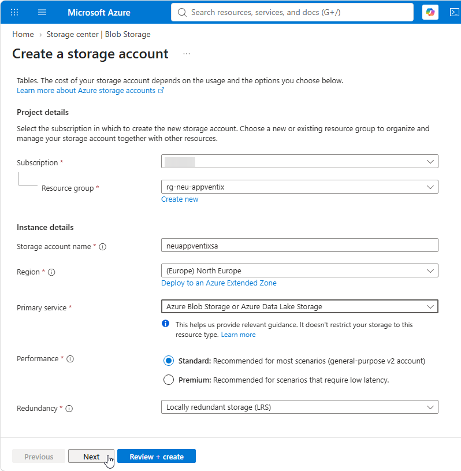Image resolution: width=461 pixels, height=471 pixels.
Task: Open Learn more about Azure storage accounts
Action: coord(90,90)
